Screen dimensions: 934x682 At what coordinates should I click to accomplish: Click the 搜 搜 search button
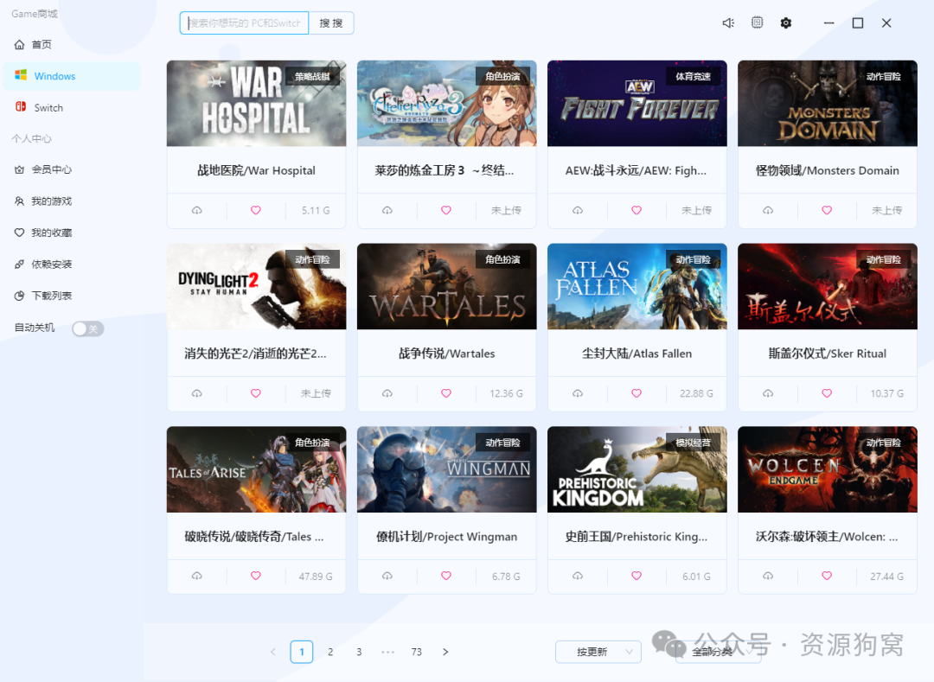pyautogui.click(x=331, y=23)
